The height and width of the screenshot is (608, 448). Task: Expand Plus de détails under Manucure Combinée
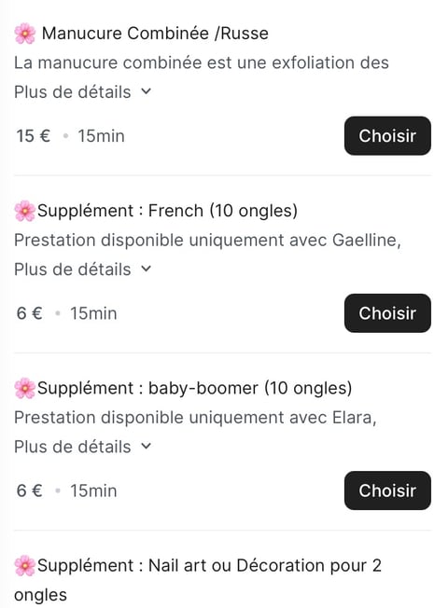coord(83,92)
